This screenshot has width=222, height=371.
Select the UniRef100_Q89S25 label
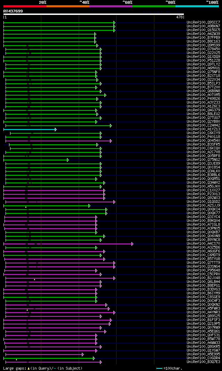[203, 316]
